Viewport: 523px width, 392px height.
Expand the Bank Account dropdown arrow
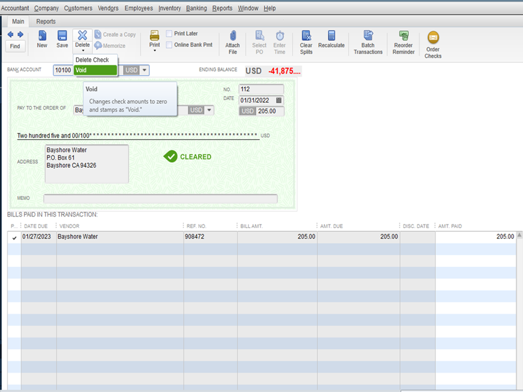pyautogui.click(x=144, y=70)
